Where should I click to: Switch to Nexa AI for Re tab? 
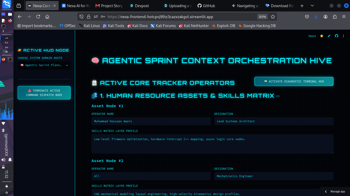coord(76,6)
